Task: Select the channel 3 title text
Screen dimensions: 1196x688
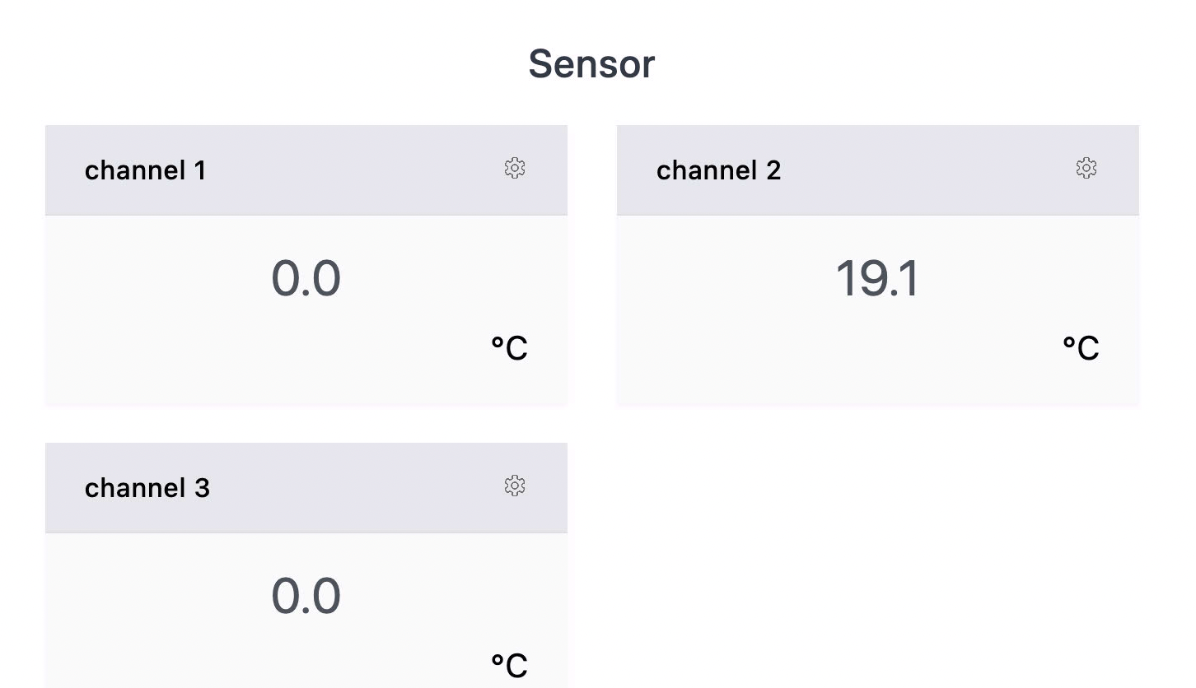Action: [147, 488]
